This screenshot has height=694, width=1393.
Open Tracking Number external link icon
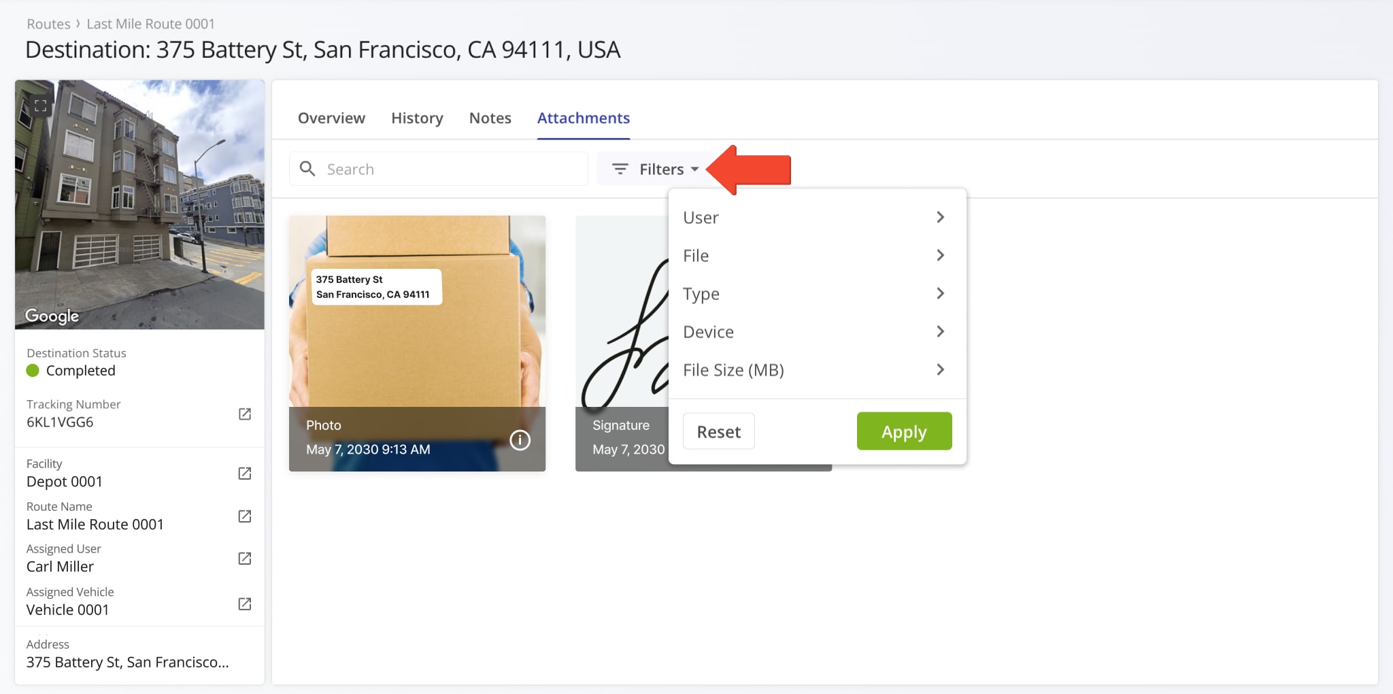245,414
